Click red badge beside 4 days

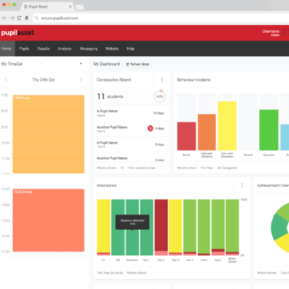151,129
